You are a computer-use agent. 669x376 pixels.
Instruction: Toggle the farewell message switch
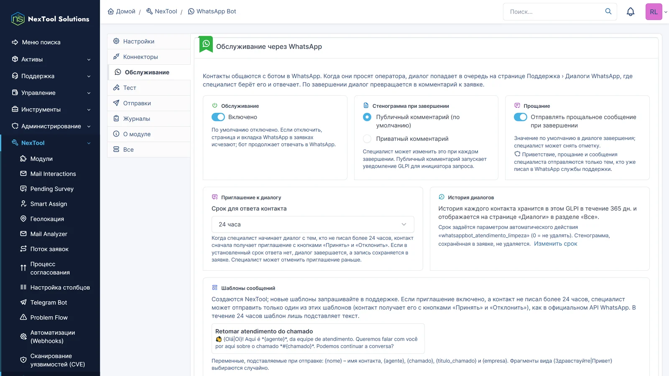[x=521, y=117]
